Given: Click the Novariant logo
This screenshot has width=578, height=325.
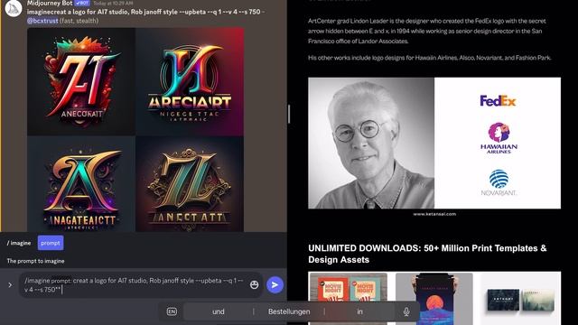Looking at the screenshot, I should (x=499, y=182).
